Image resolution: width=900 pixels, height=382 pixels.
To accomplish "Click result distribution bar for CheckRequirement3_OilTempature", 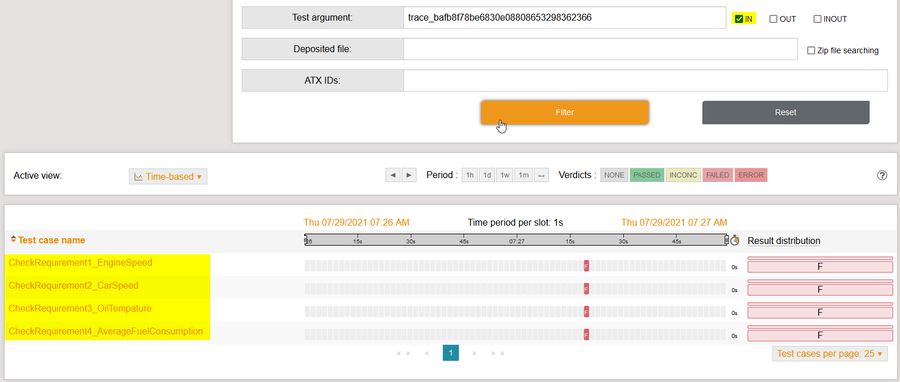I will click(x=820, y=312).
